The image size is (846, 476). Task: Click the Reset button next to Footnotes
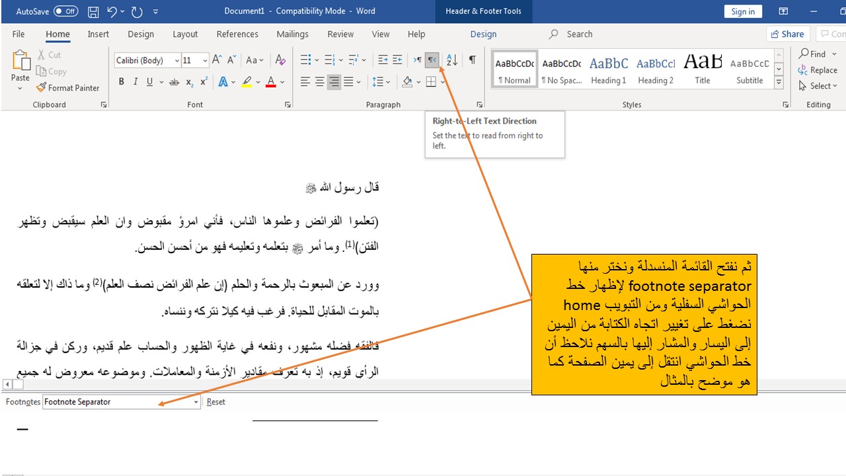[215, 401]
